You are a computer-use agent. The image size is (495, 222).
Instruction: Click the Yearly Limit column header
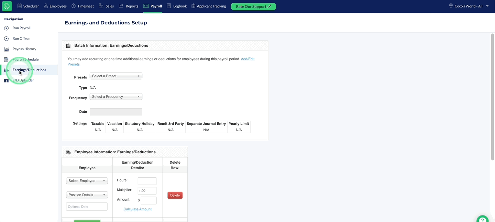[239, 124]
